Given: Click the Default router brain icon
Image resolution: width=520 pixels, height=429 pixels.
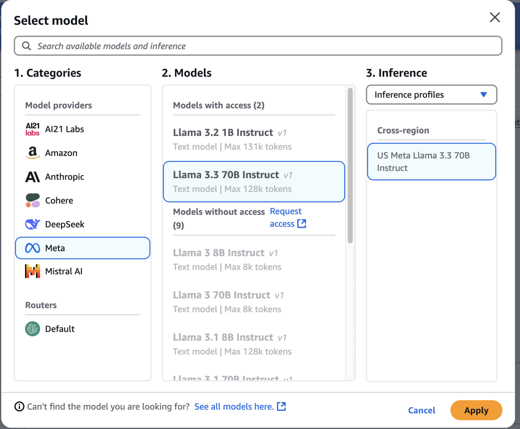Looking at the screenshot, I should 32,329.
